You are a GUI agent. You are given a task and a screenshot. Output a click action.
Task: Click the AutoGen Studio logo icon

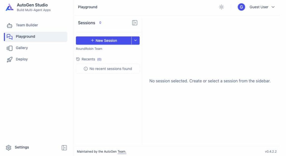tap(9, 7)
